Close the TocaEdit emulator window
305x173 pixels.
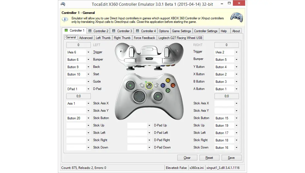(x=239, y=3)
